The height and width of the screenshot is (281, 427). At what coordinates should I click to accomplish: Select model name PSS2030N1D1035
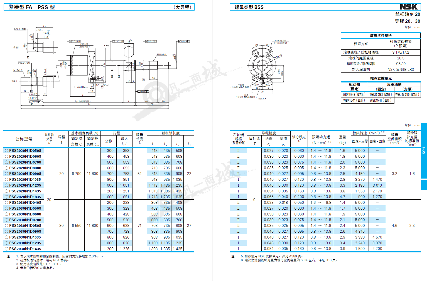click(25, 237)
